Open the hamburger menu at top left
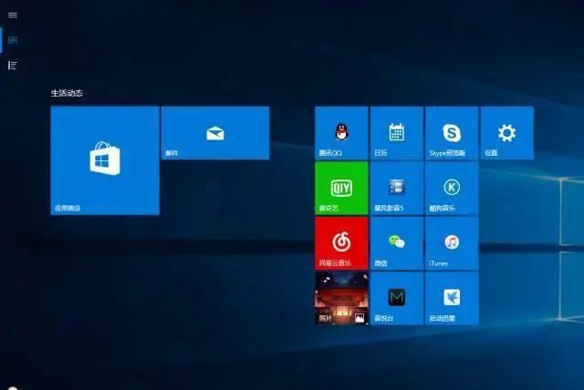584x390 pixels. tap(13, 15)
